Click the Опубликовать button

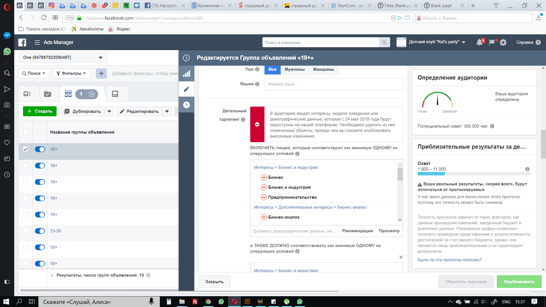coord(519,282)
